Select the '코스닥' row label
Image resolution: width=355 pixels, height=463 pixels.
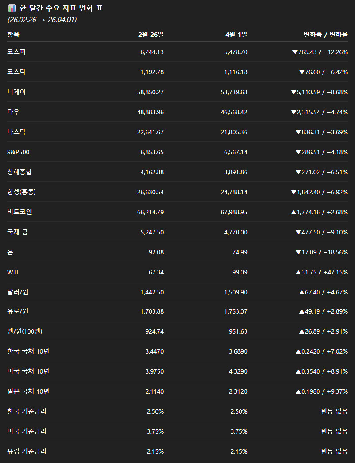tap(16, 72)
